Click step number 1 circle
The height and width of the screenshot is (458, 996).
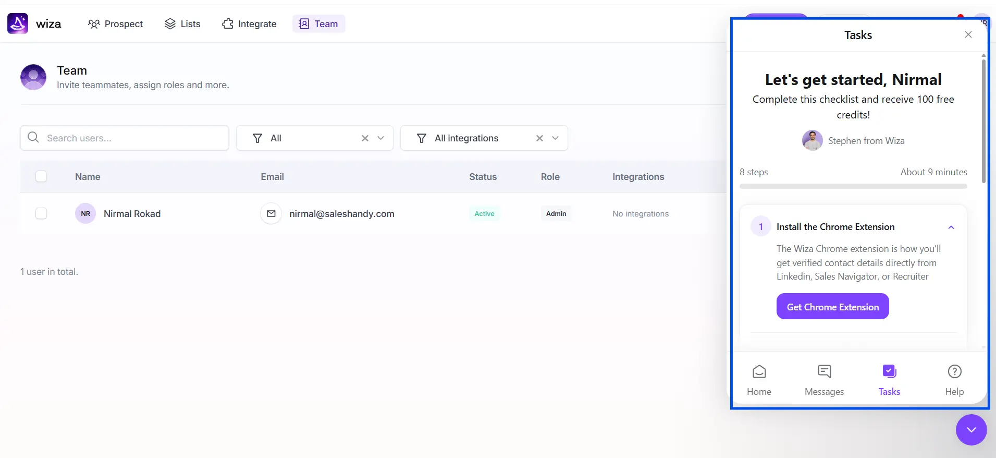pos(761,226)
